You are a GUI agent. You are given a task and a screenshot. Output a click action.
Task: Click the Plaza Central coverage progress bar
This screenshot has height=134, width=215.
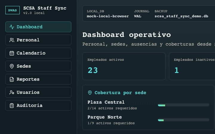(x=184, y=105)
